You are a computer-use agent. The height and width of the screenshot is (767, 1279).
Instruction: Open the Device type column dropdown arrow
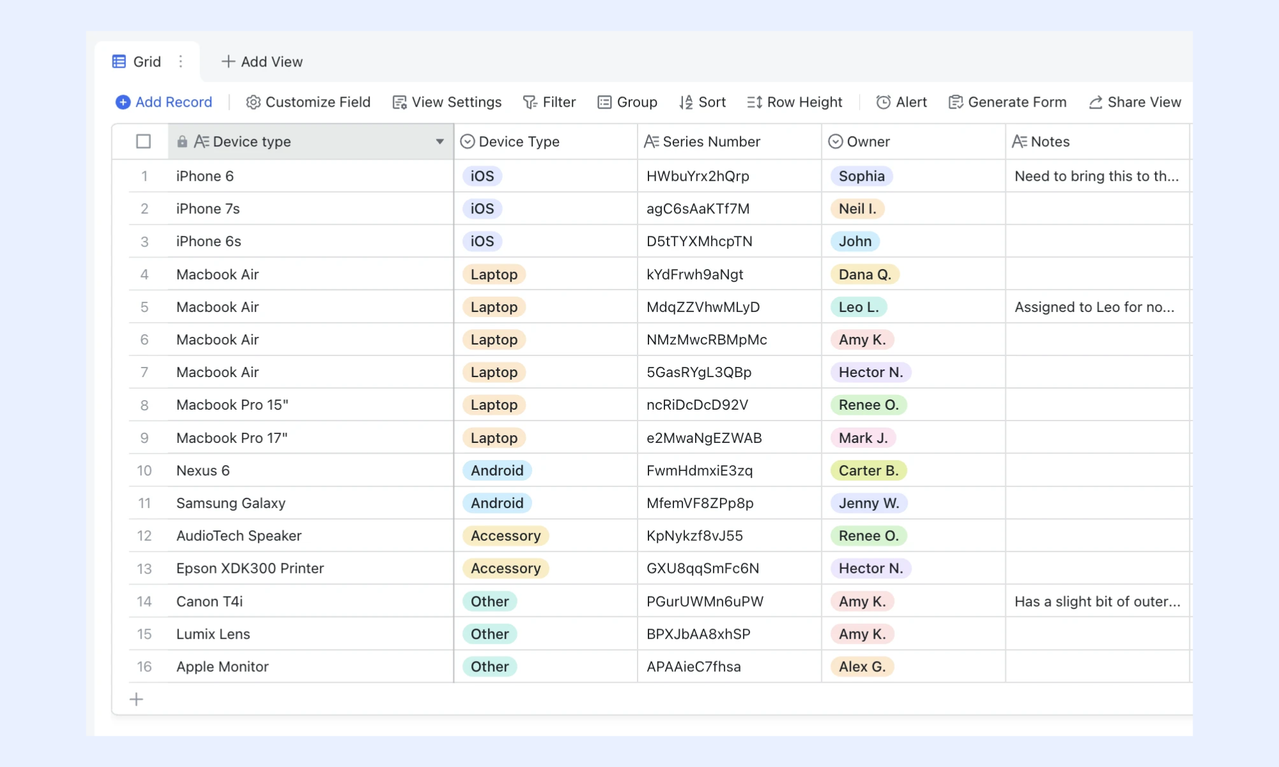pyautogui.click(x=440, y=142)
